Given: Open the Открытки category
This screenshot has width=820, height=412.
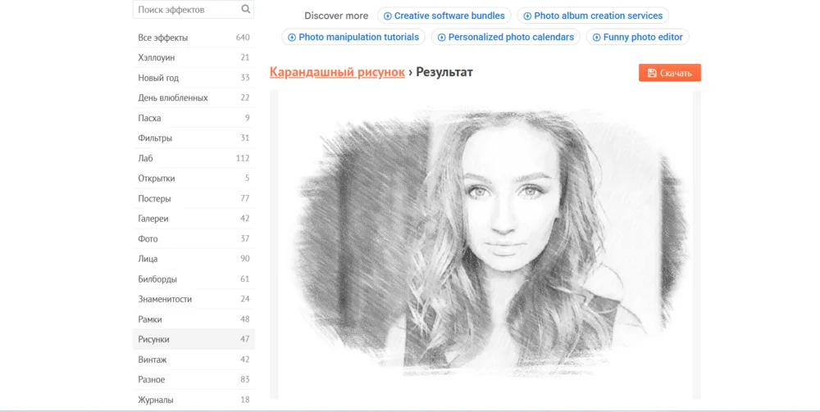Looking at the screenshot, I should click(157, 179).
